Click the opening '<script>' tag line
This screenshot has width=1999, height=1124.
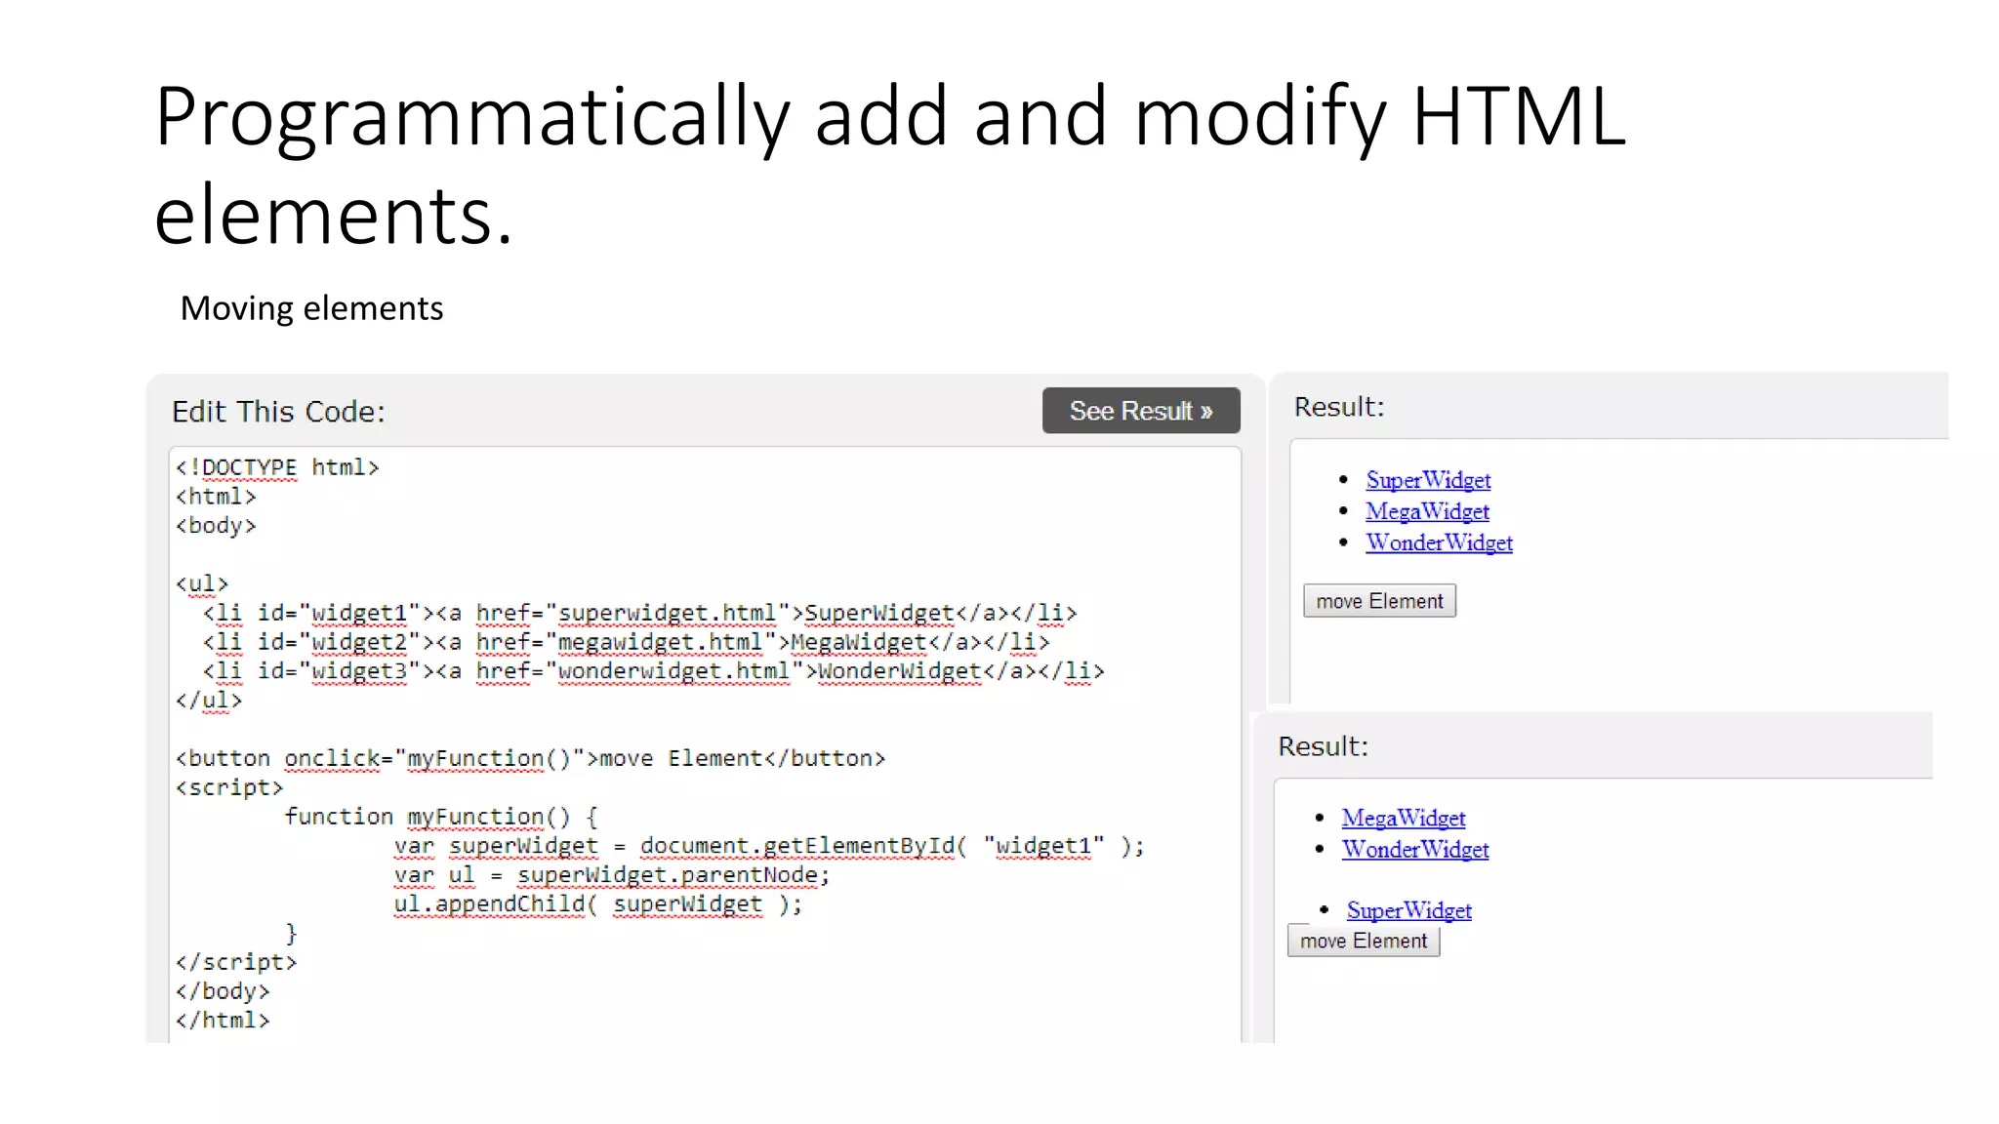click(229, 787)
